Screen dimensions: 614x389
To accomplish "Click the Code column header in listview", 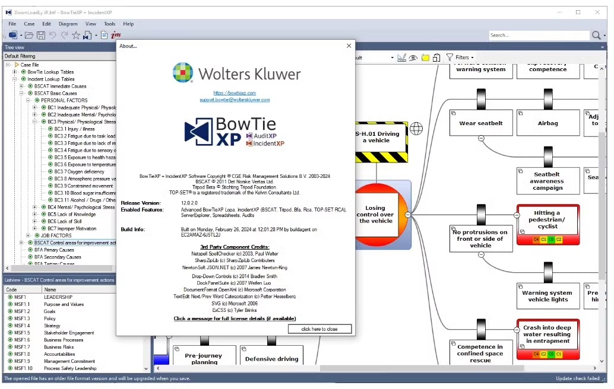I will [x=23, y=290].
